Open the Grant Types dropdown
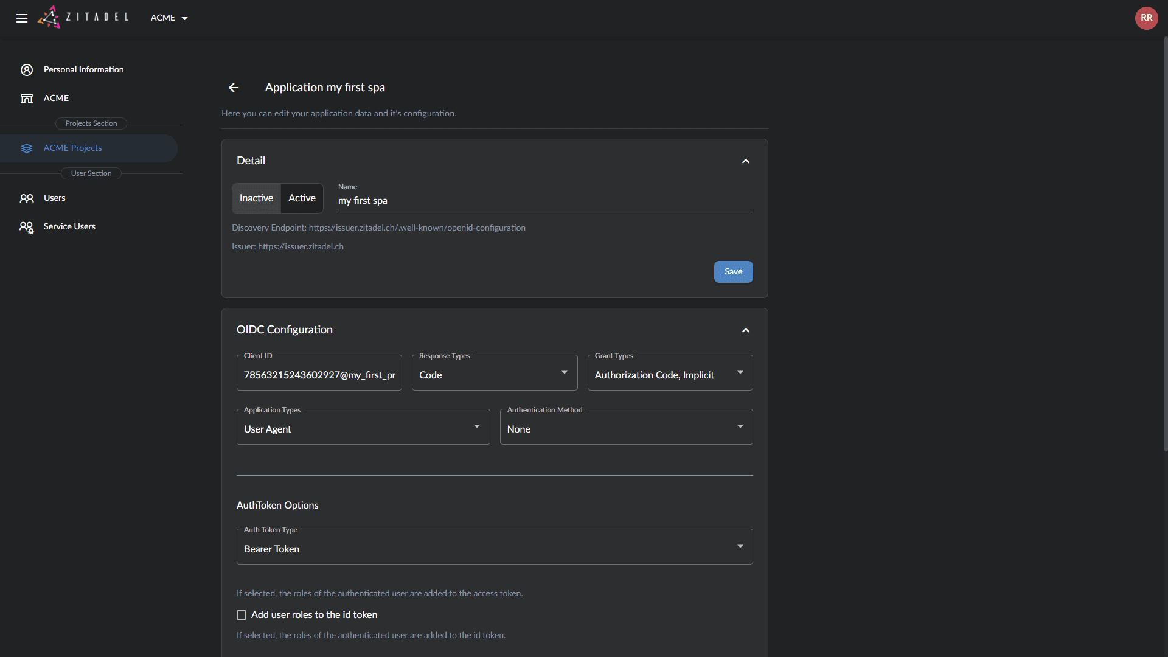 (x=669, y=373)
